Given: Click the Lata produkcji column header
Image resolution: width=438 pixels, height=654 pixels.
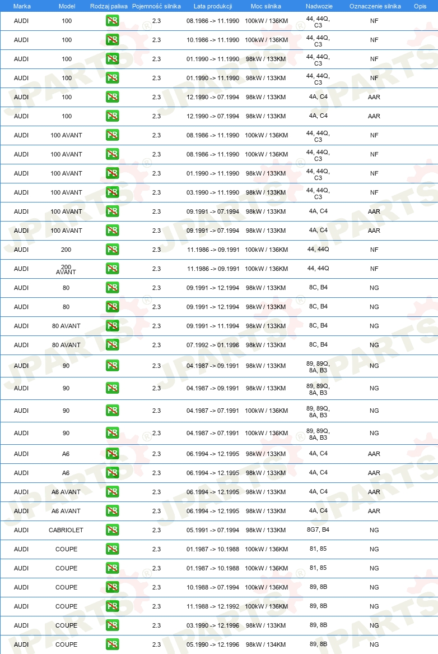Looking at the screenshot, I should click(213, 6).
